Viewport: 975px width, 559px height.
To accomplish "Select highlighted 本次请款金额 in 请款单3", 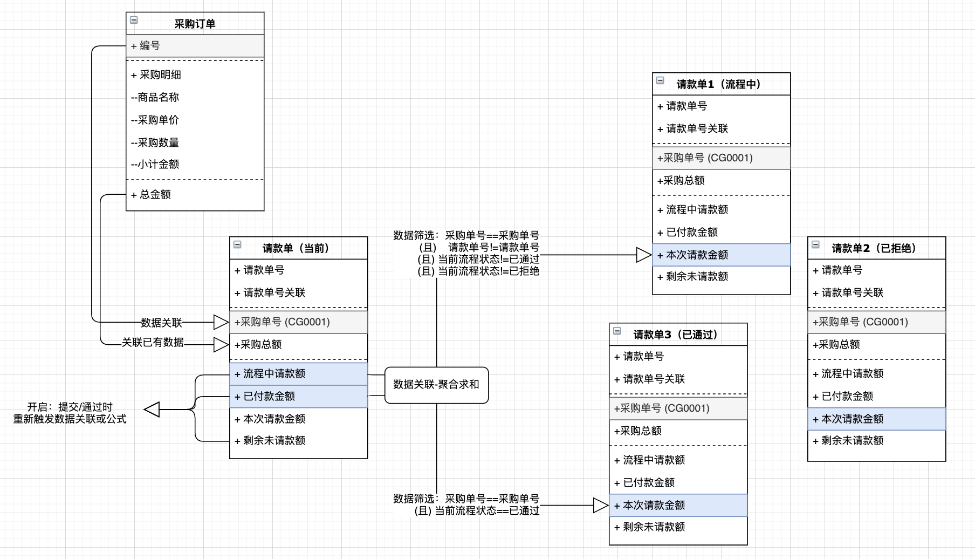I will 678,505.
